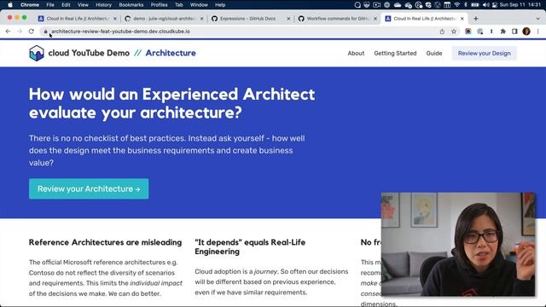Click the cloud hexagon site logo
This screenshot has width=546, height=307.
[36, 53]
